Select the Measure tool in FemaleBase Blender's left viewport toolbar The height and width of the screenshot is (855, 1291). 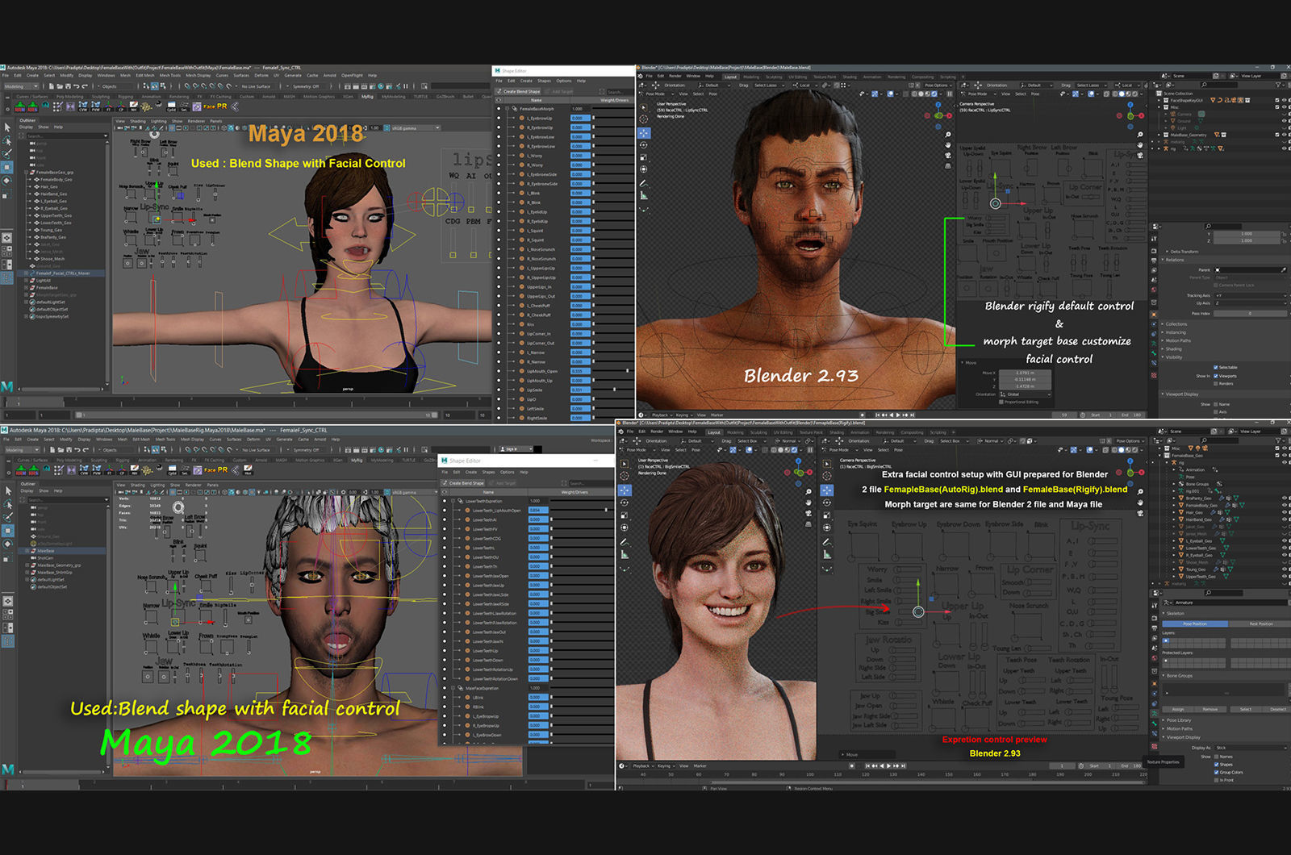click(x=625, y=555)
